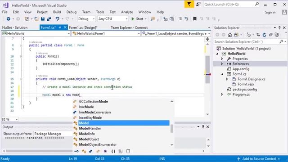Click the Refresh icon in Solution Explorer

click(x=264, y=35)
